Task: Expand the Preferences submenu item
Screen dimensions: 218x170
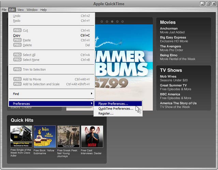Action: [x=51, y=104]
